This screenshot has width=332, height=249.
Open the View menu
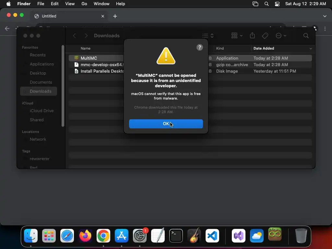[x=70, y=4]
